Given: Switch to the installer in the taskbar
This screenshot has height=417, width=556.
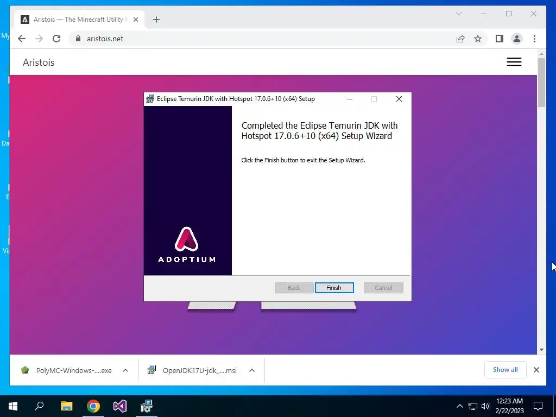Looking at the screenshot, I should click(147, 406).
